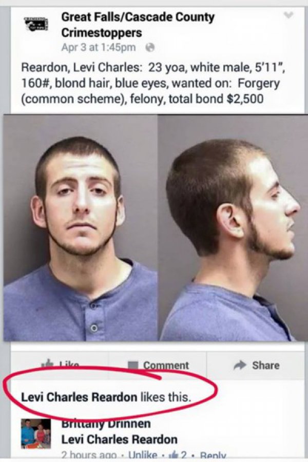Click the Comment button label

coord(166,365)
